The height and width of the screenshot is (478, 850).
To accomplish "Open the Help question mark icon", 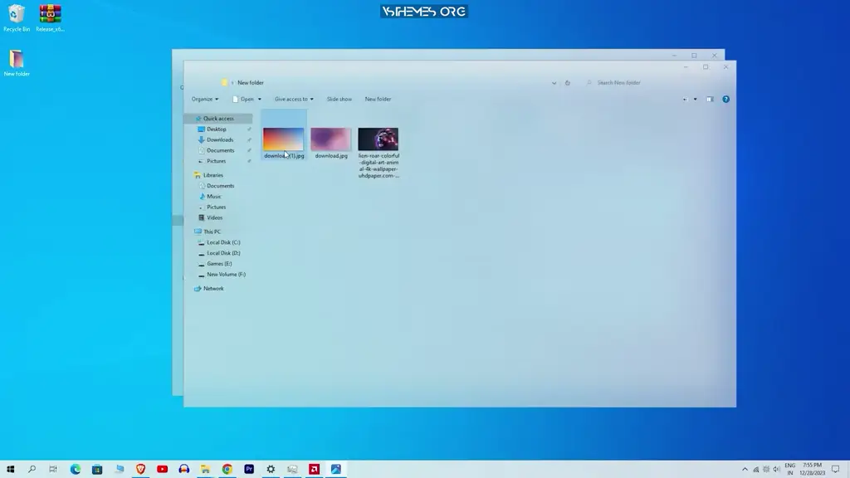I will tap(725, 98).
